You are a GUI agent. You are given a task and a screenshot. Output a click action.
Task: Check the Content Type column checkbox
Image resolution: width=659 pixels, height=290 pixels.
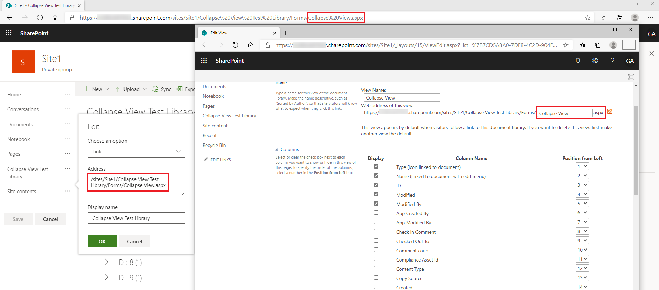click(x=376, y=268)
